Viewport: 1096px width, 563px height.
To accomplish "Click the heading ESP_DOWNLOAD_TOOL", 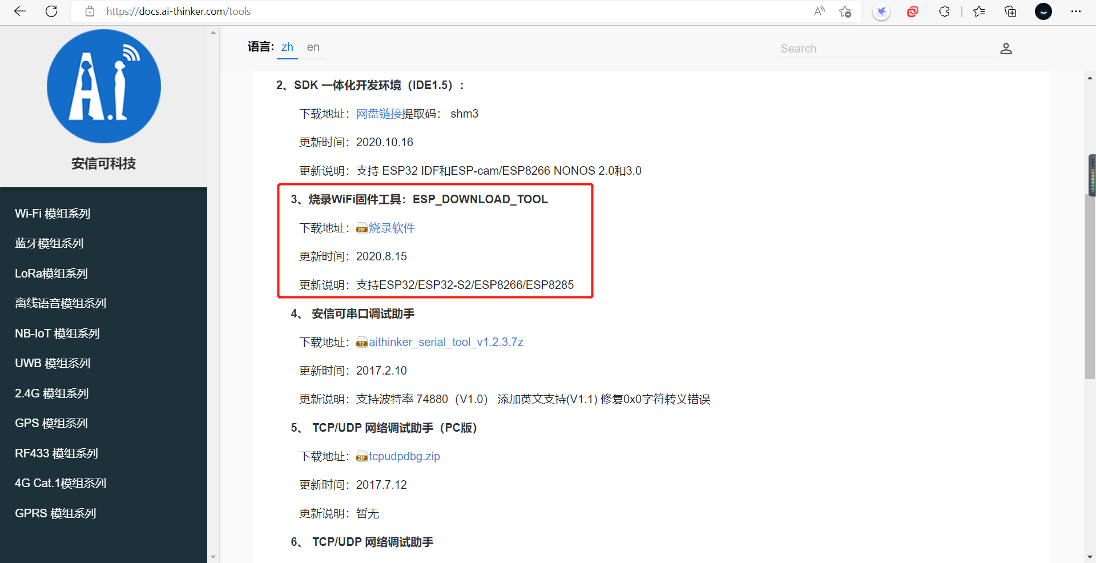I will tap(480, 199).
